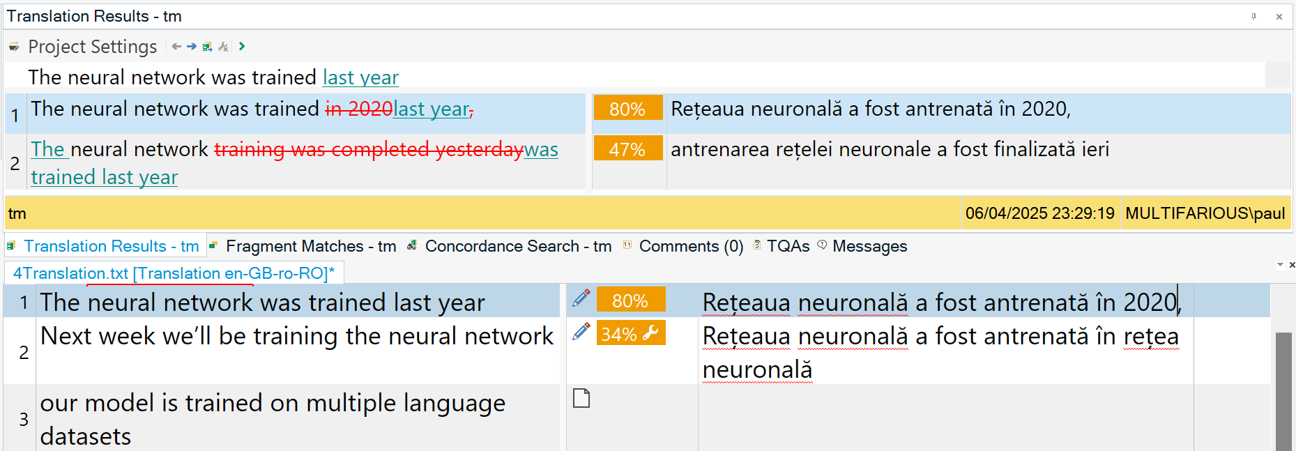Select the 4Translation.txt document tab
Image resolution: width=1296 pixels, height=451 pixels.
pos(171,273)
